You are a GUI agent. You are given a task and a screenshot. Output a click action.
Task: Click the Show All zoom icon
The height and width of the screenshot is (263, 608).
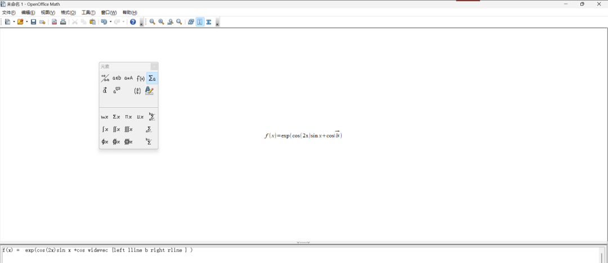pos(179,22)
